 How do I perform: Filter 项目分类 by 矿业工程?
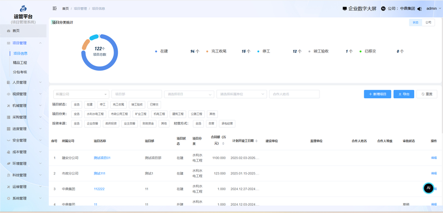tap(141, 114)
